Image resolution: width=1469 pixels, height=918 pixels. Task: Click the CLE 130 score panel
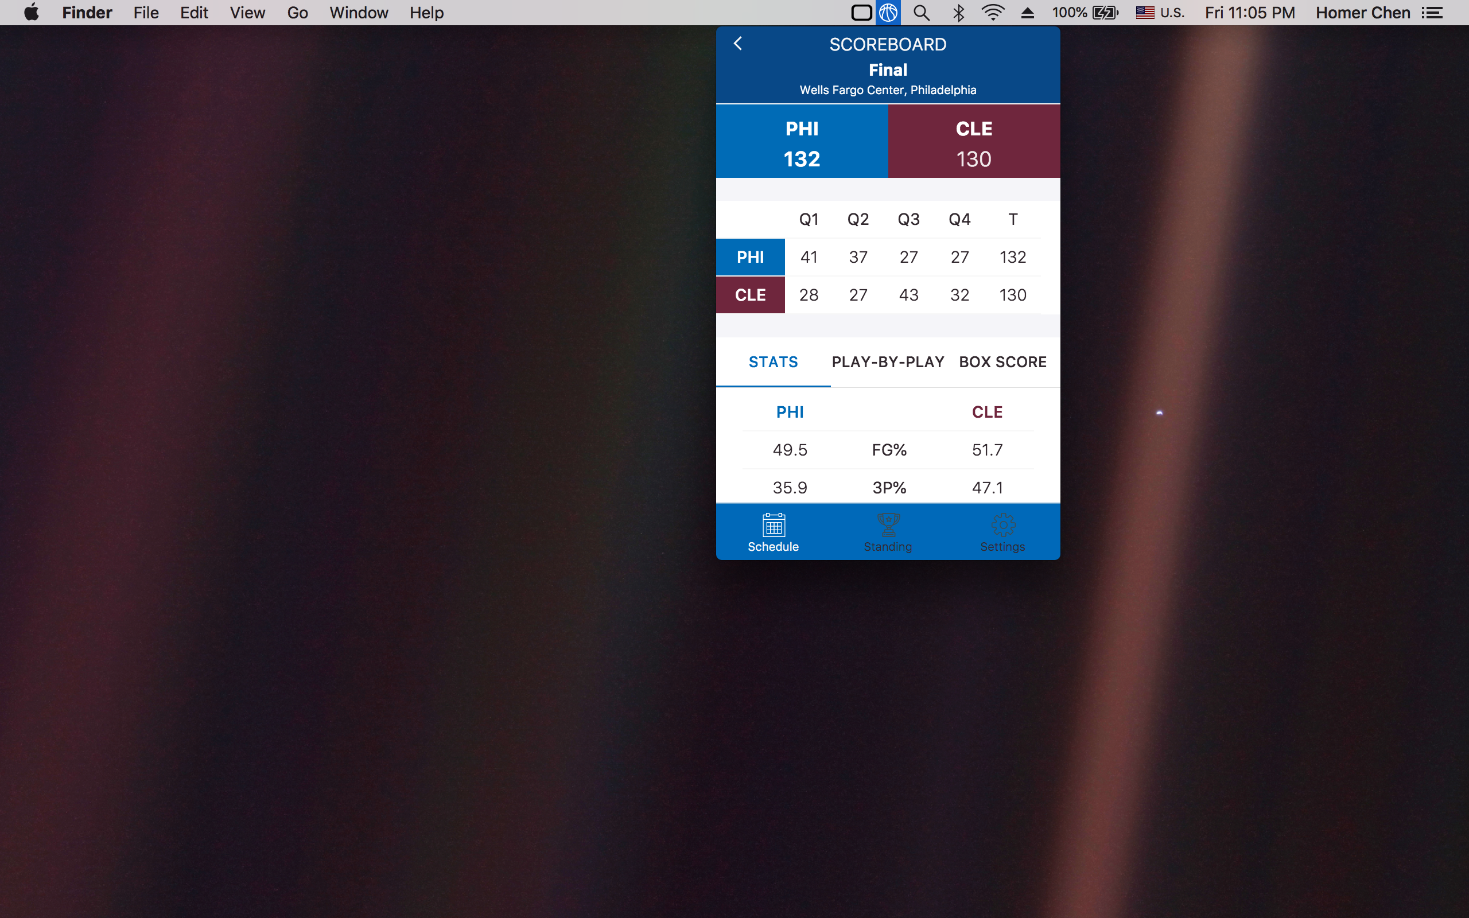pyautogui.click(x=974, y=142)
